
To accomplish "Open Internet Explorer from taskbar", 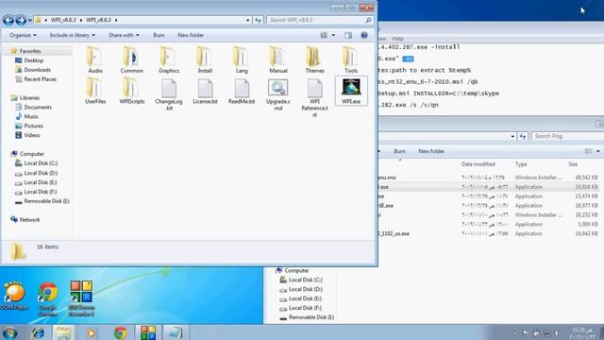I will pos(38,332).
